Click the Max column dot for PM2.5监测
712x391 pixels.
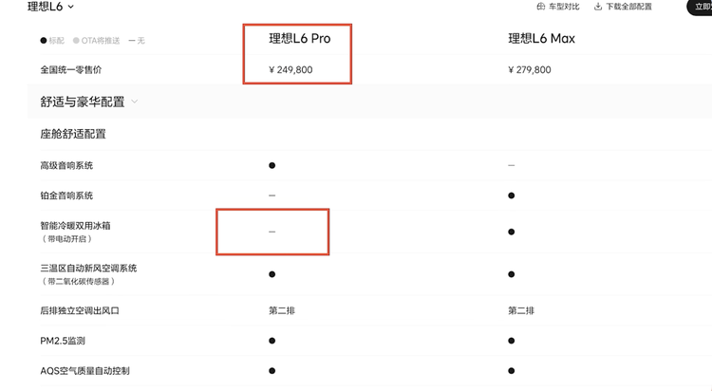[x=512, y=341]
